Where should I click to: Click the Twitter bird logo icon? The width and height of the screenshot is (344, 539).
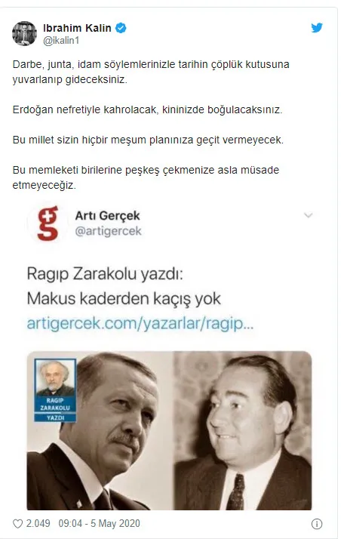[317, 27]
